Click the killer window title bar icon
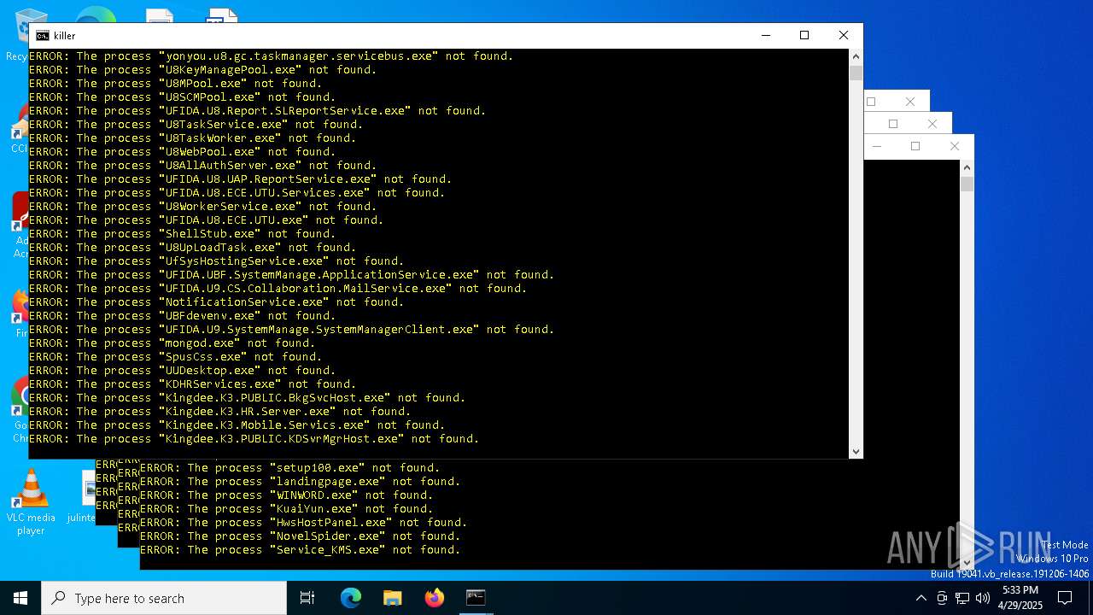 (42, 36)
